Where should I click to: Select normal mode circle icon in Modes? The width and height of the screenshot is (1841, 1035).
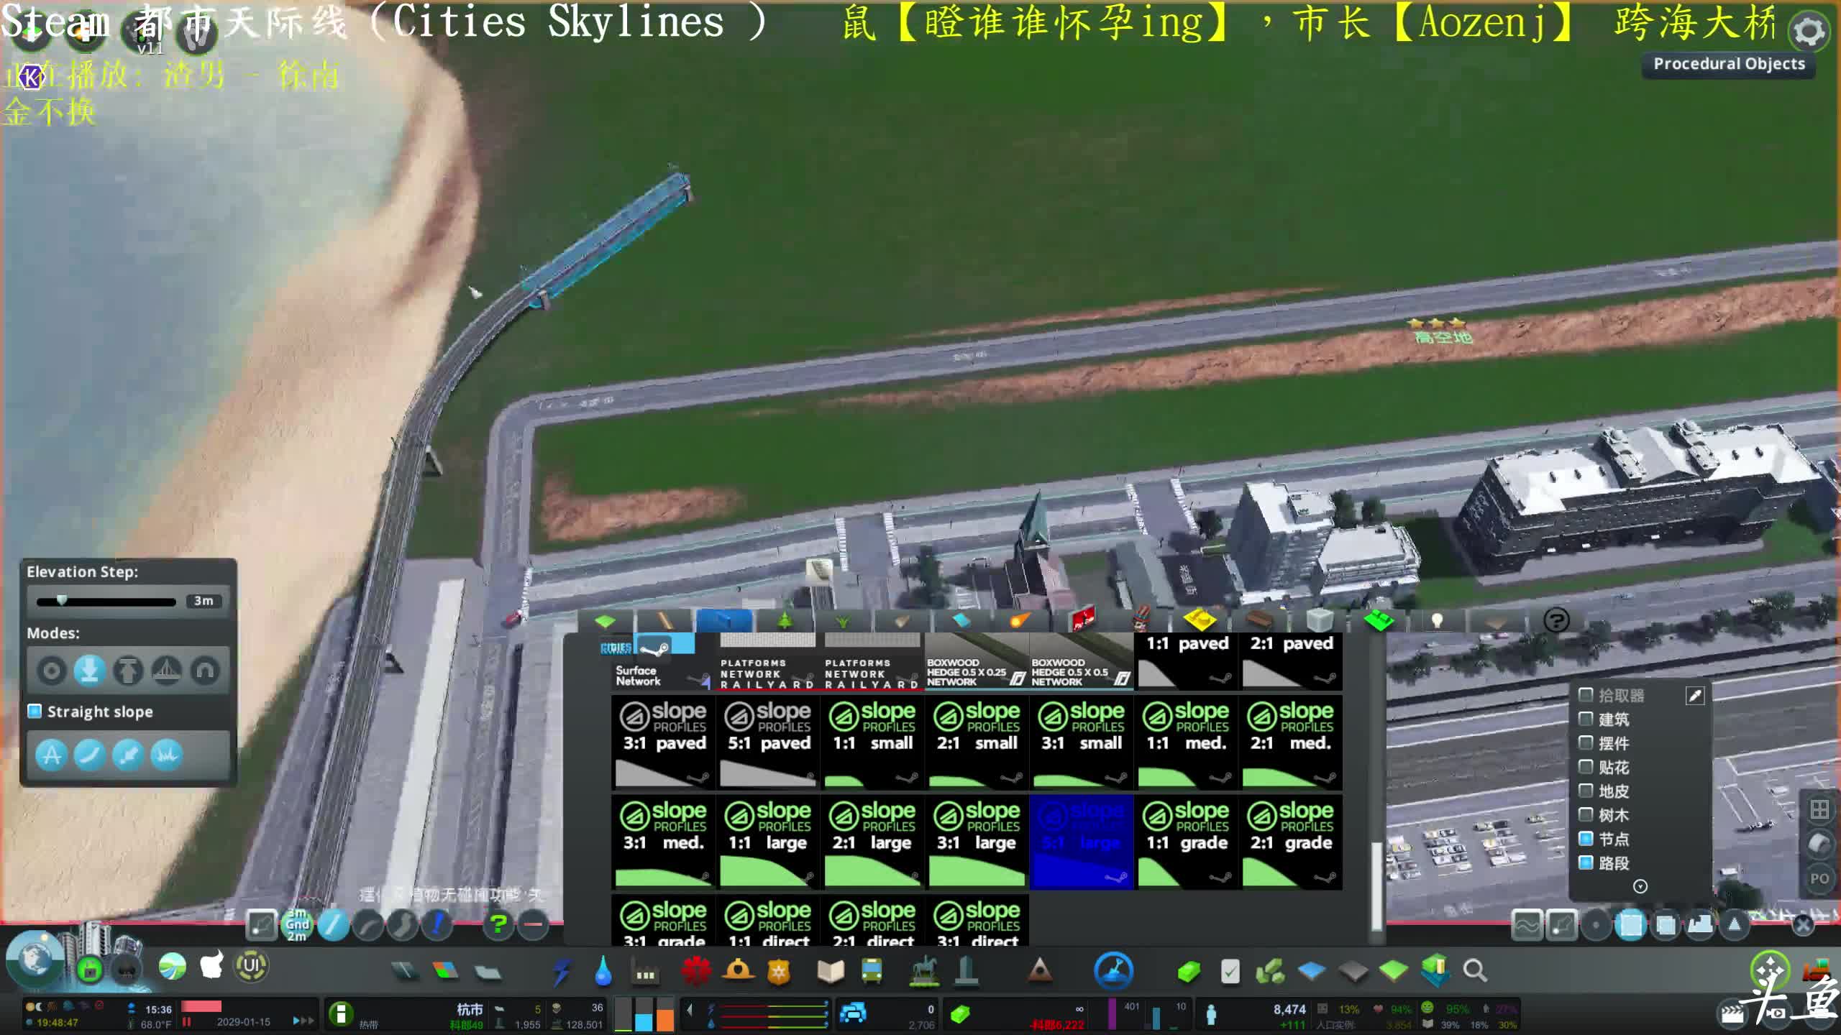51,671
